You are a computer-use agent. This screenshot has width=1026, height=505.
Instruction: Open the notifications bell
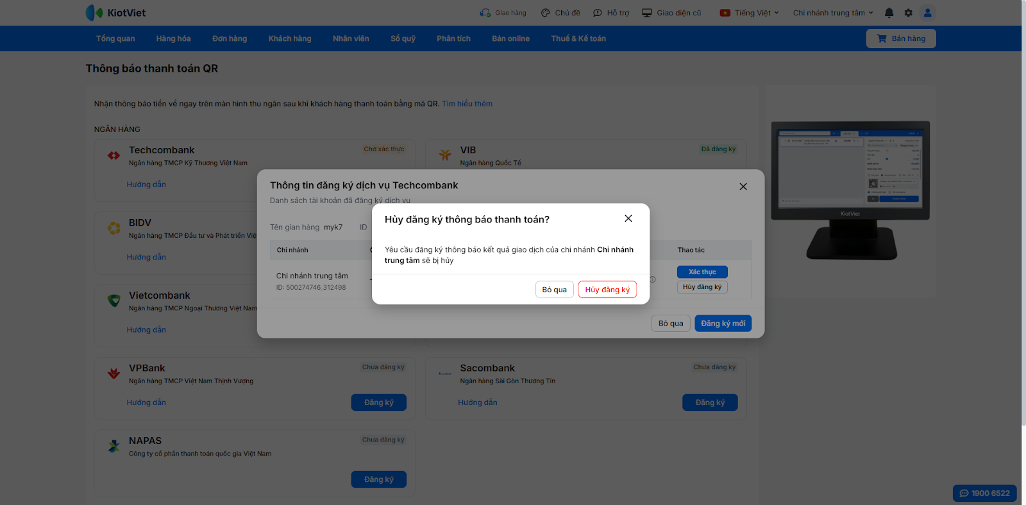coord(889,13)
